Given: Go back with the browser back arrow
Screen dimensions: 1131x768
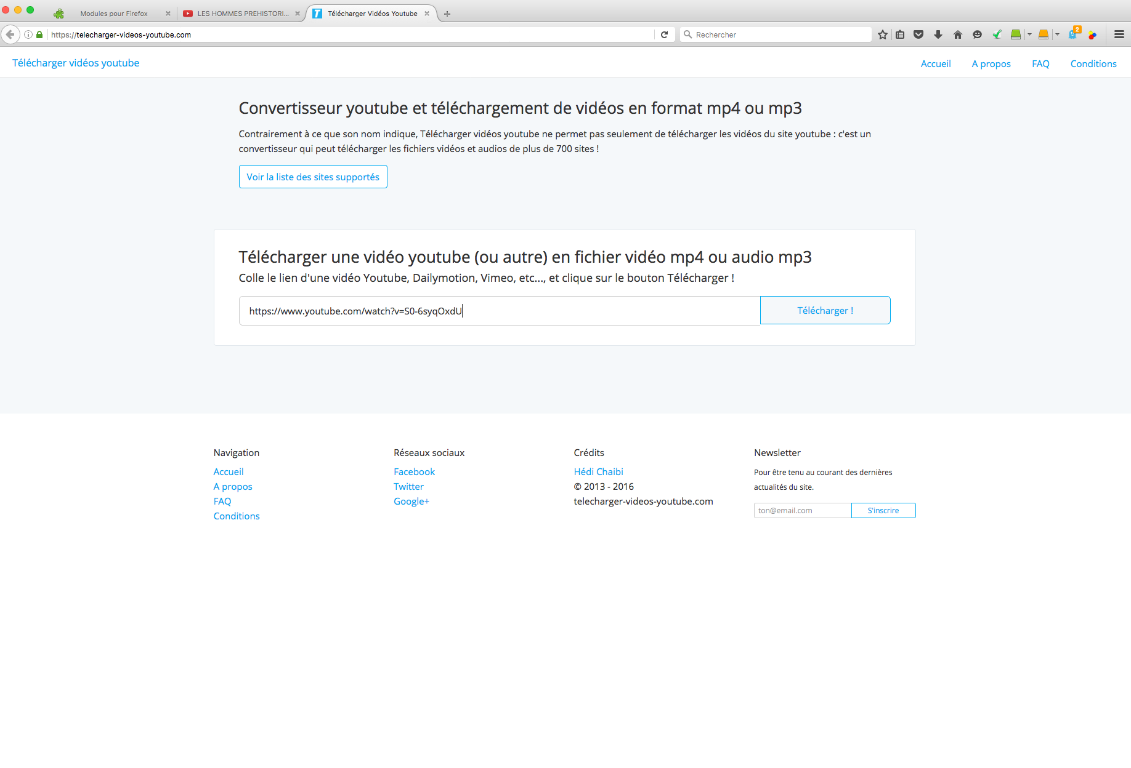Looking at the screenshot, I should click(x=10, y=34).
